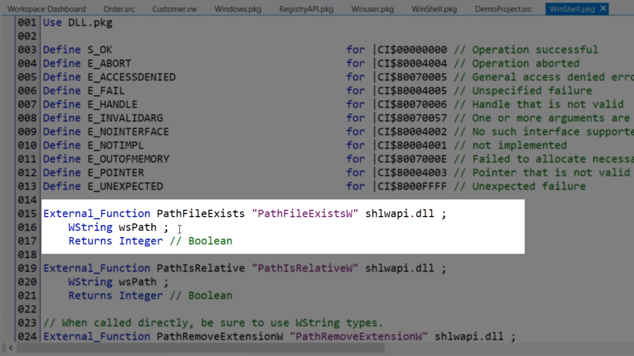634x356 pixels.
Task: Click line number 019 in the gutter
Action: coord(27,268)
